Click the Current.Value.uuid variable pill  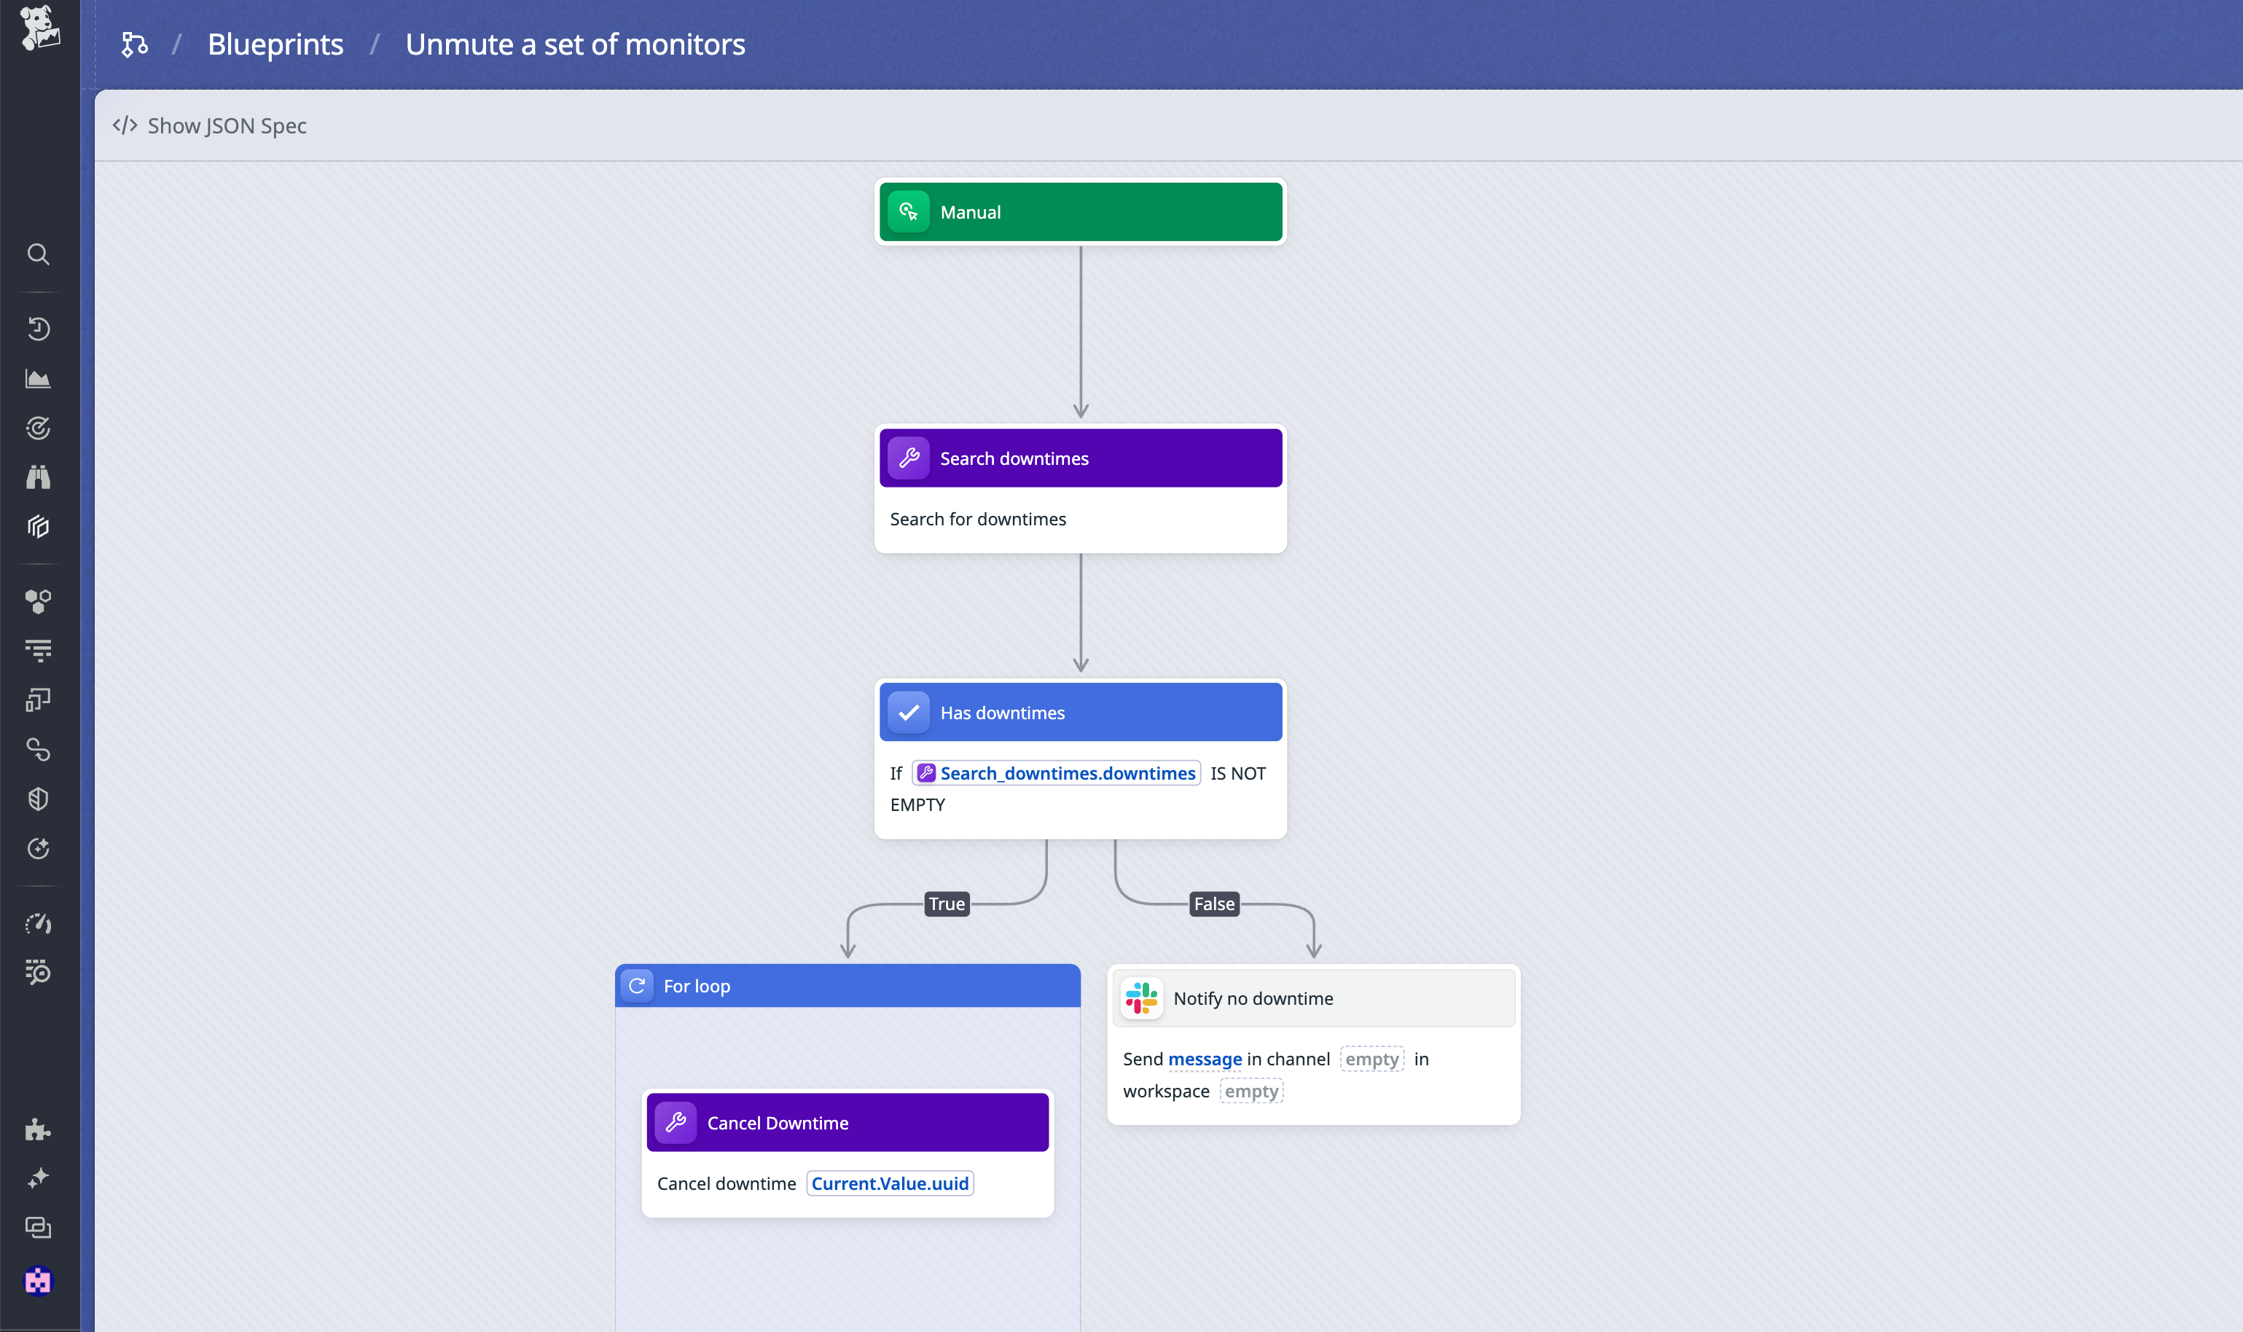(x=890, y=1184)
